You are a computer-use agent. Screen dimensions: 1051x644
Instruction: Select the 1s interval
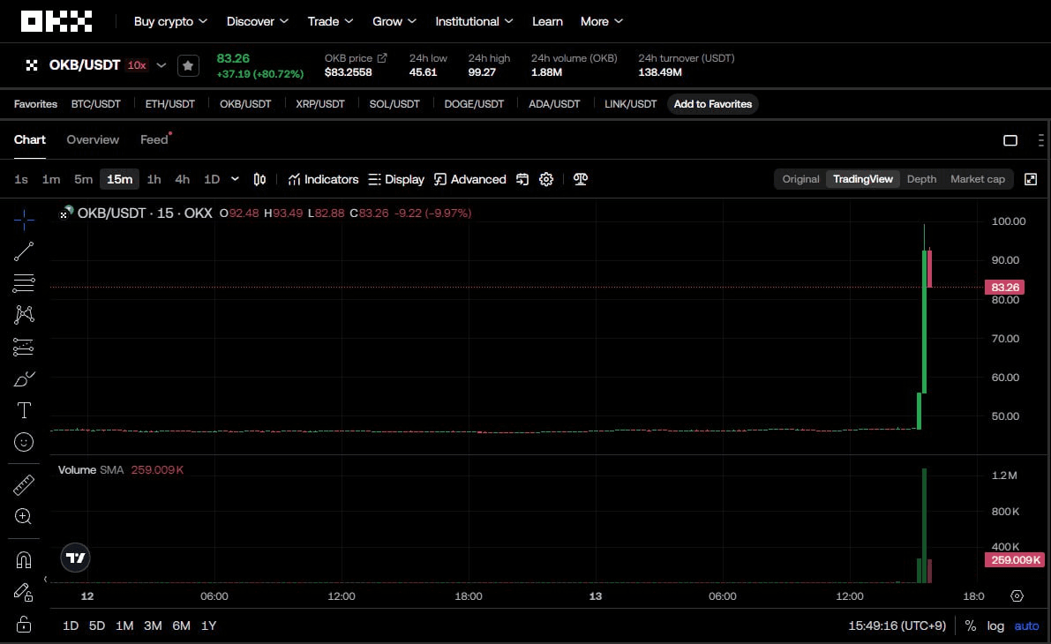pyautogui.click(x=21, y=179)
